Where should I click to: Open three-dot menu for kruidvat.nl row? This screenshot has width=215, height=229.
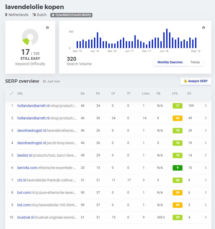click(x=206, y=217)
